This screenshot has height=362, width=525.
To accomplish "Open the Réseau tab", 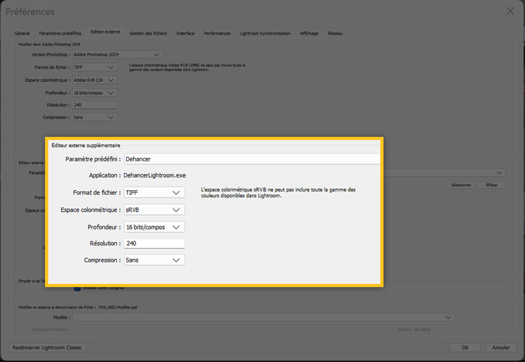I will tap(335, 33).
